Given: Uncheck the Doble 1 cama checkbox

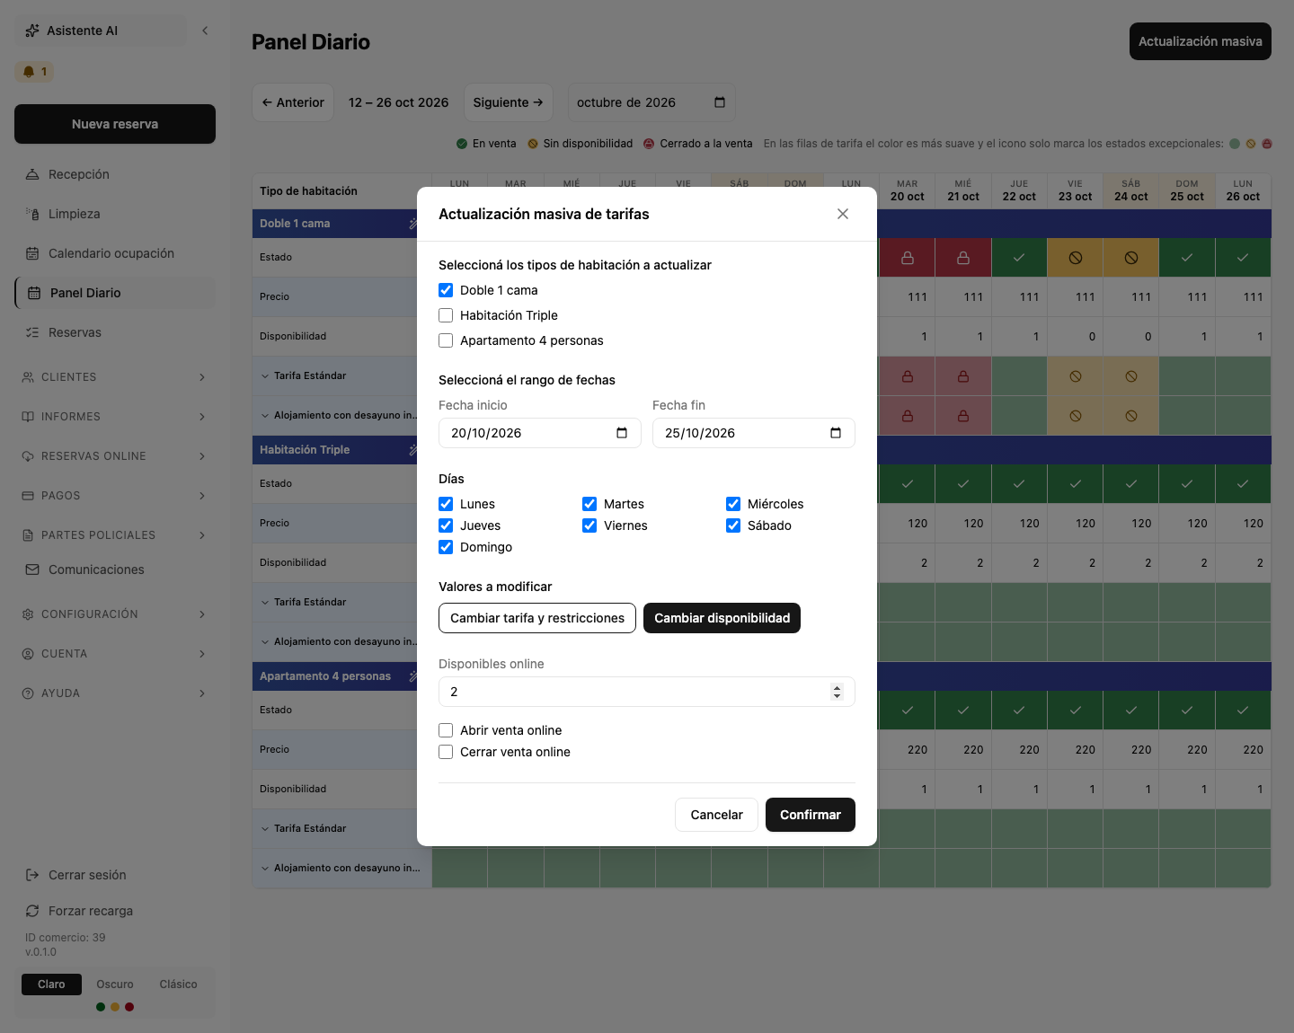Looking at the screenshot, I should click(446, 290).
